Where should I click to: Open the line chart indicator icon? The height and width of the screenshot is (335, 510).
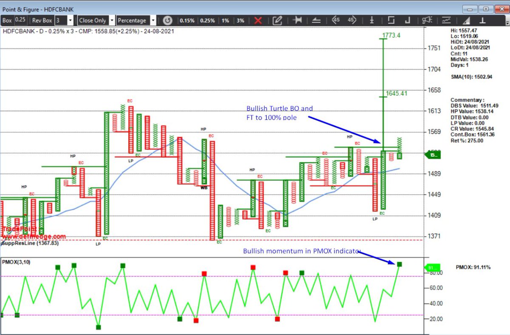coord(446,20)
